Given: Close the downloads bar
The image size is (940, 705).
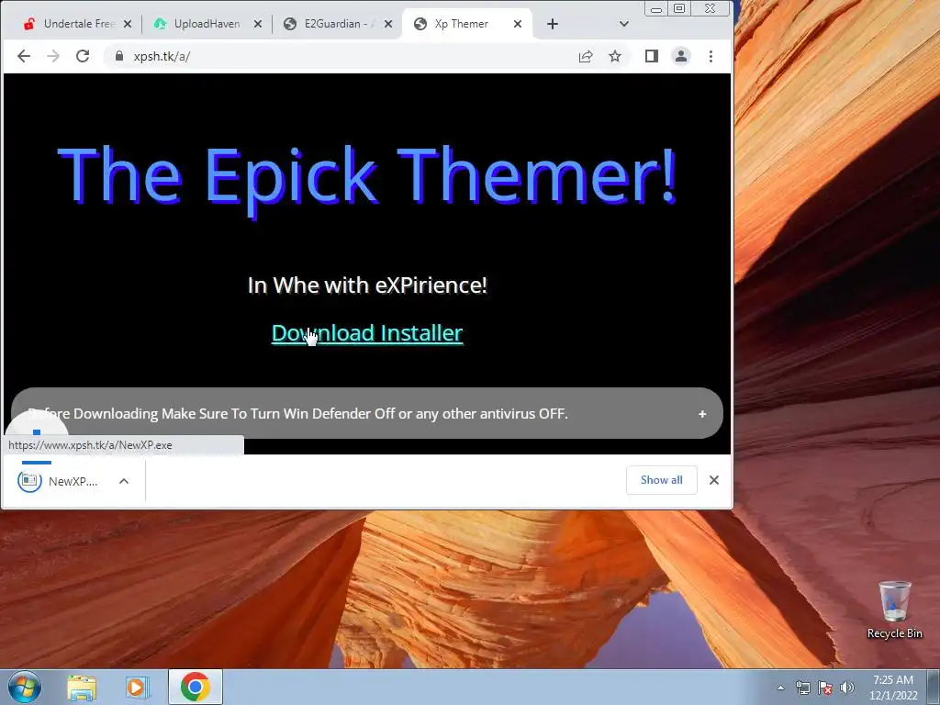Looking at the screenshot, I should 714,480.
